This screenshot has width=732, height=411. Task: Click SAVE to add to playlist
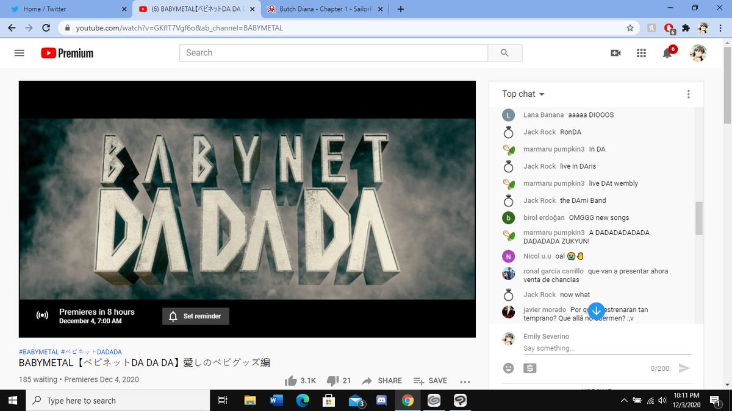point(430,381)
